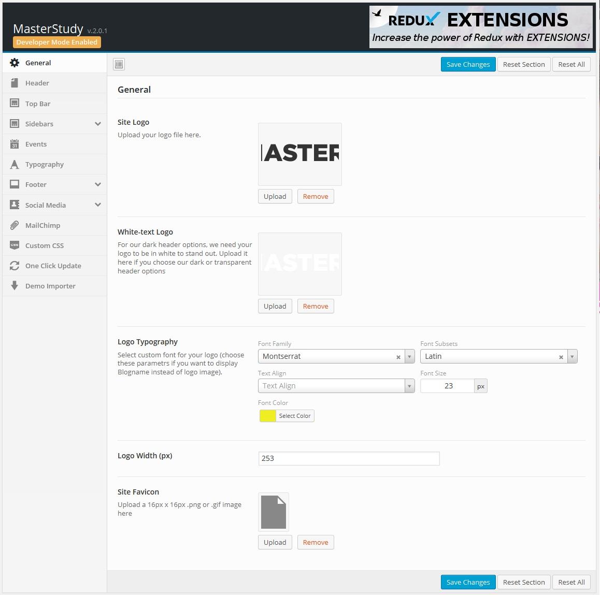600x595 pixels.
Task: Expand the Footer submenu chevron
Action: click(x=98, y=184)
